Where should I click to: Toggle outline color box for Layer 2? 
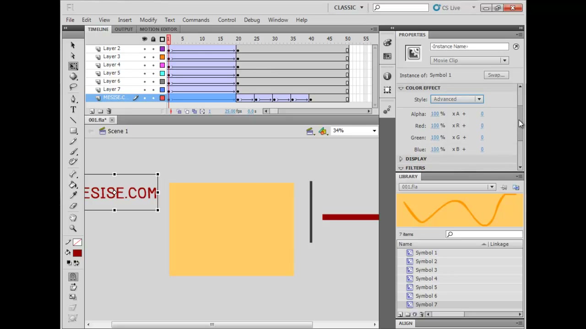(x=162, y=48)
